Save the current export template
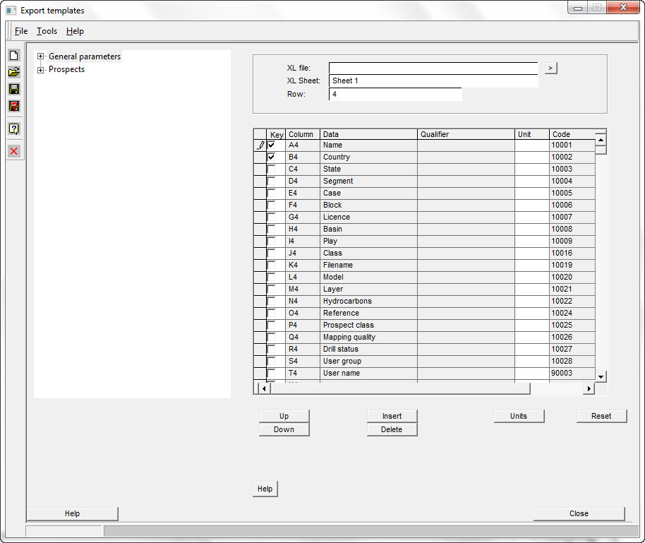Viewport: 645px width, 543px height. point(13,89)
